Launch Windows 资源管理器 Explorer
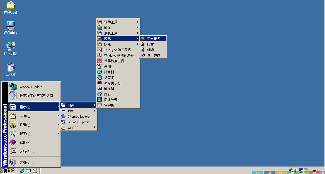This screenshot has width=325, height=174. 118,55
